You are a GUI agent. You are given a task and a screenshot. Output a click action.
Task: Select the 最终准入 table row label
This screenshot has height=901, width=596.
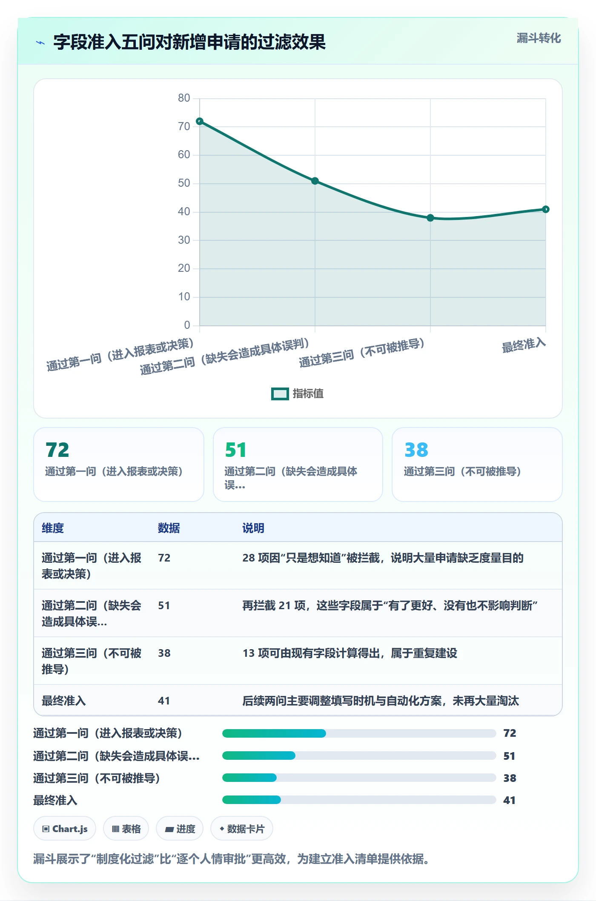[x=64, y=701]
